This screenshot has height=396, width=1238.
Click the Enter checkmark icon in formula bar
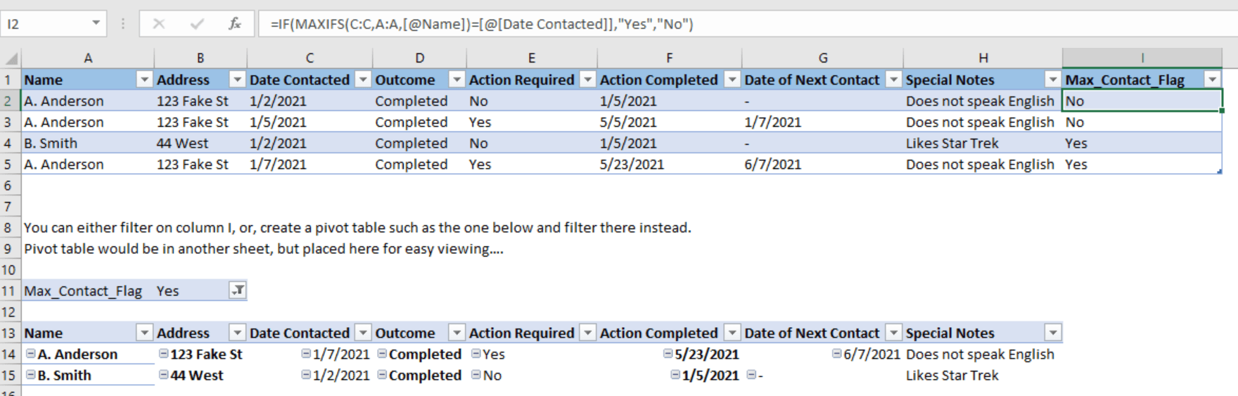pyautogui.click(x=197, y=24)
